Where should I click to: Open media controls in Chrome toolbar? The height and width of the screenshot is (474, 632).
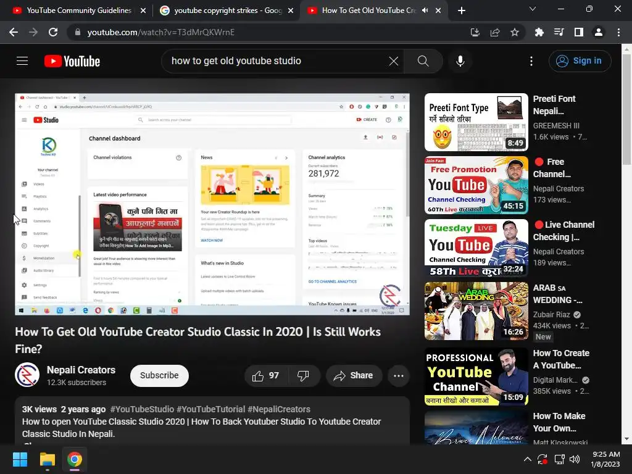coord(559,32)
